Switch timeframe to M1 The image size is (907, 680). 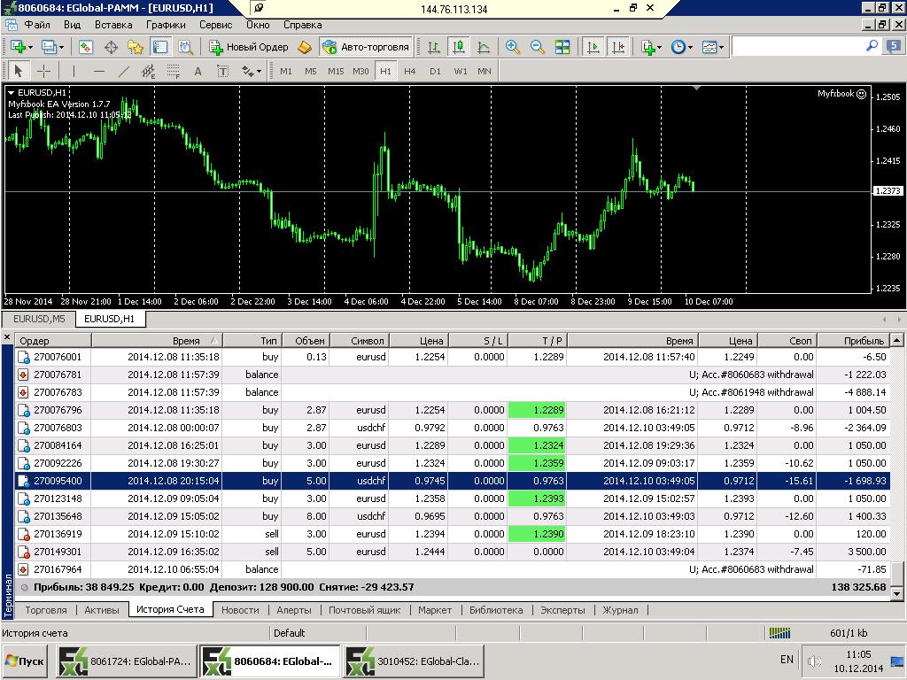coord(286,71)
